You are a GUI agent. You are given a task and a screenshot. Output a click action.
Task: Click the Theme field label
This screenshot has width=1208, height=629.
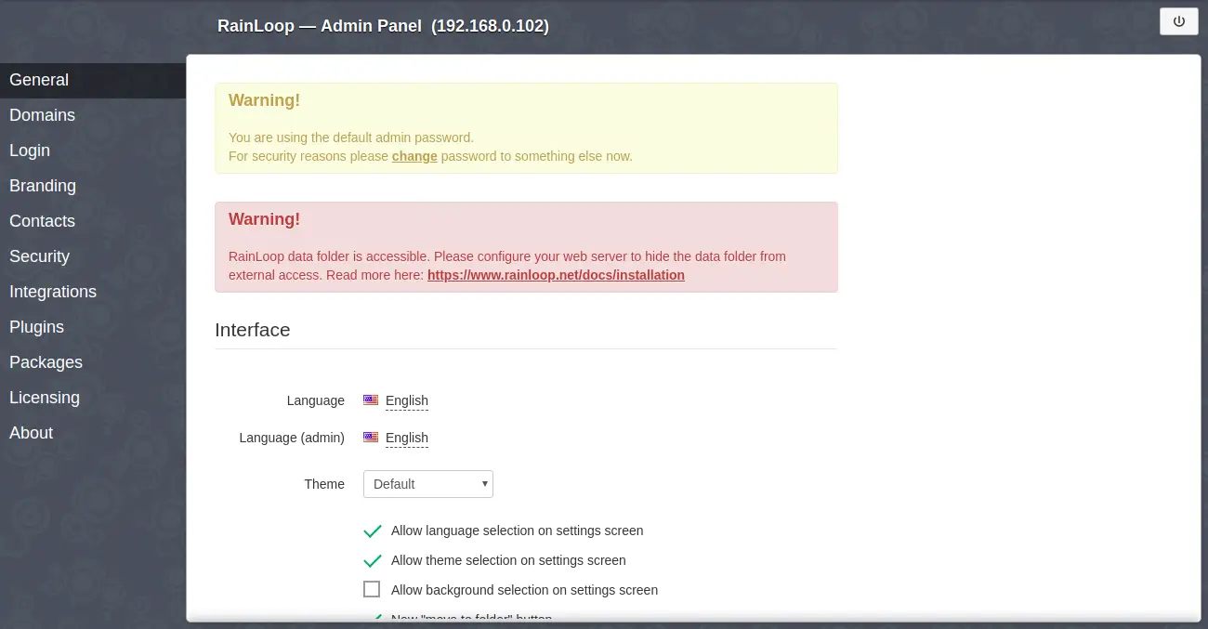(324, 484)
